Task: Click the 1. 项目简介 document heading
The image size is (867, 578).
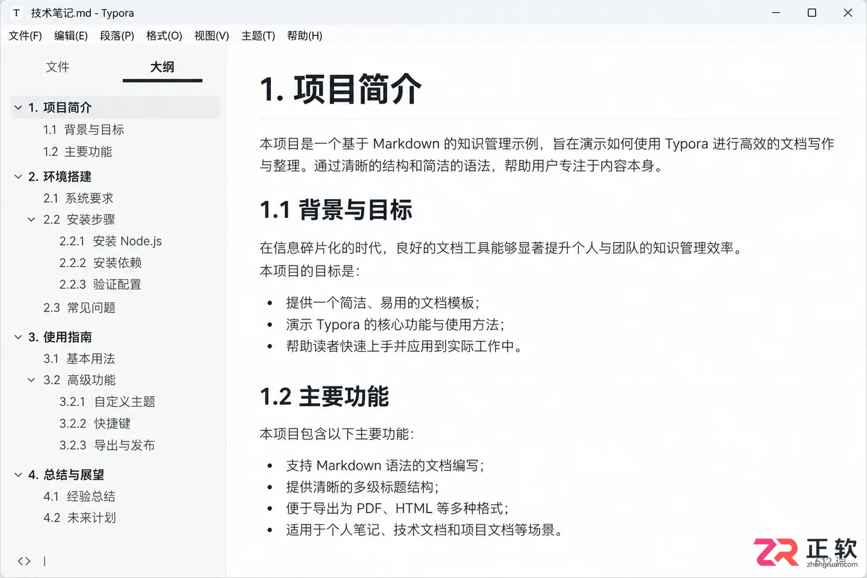Action: tap(341, 89)
